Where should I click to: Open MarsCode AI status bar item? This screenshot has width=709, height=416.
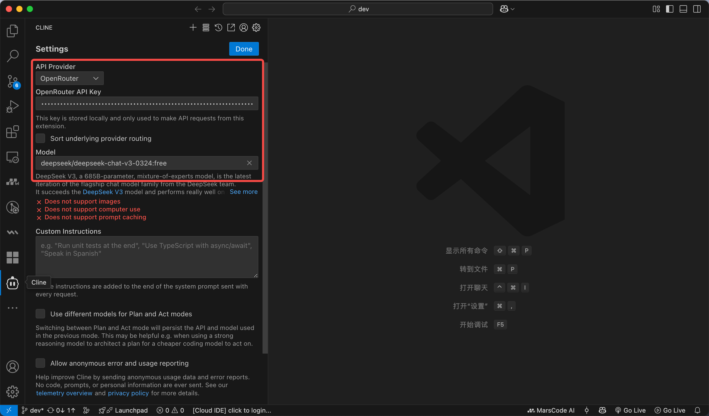(550, 410)
